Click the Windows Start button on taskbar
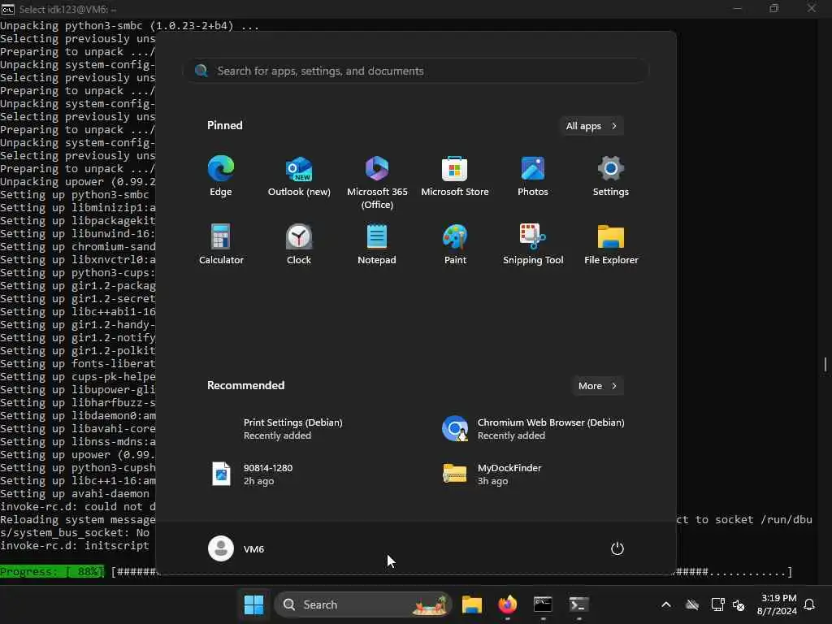This screenshot has width=832, height=624. tap(253, 604)
